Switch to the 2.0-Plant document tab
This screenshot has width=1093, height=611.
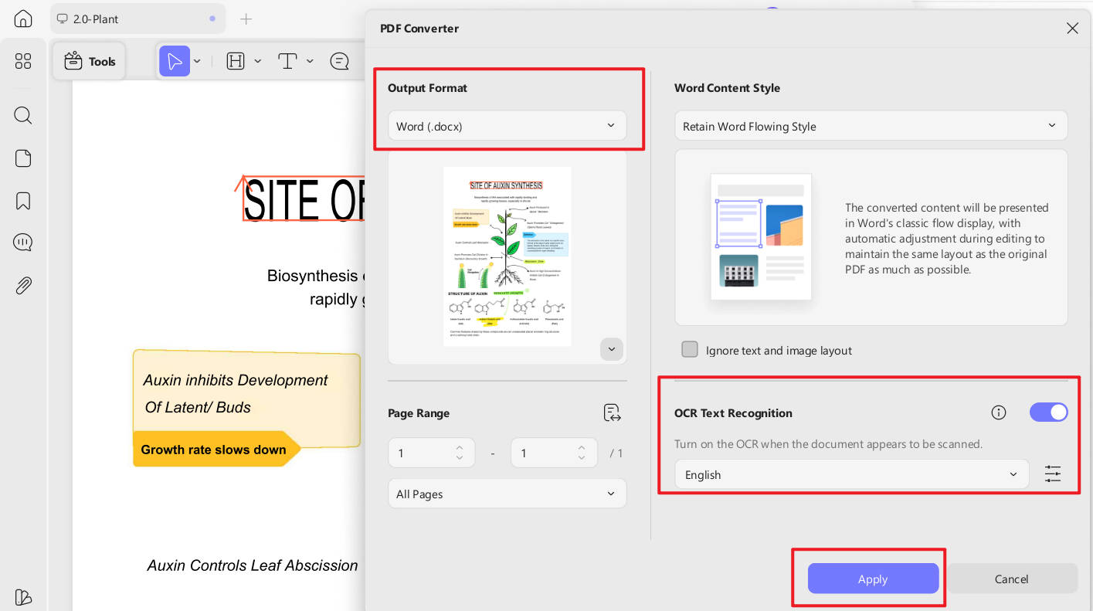[x=137, y=18]
